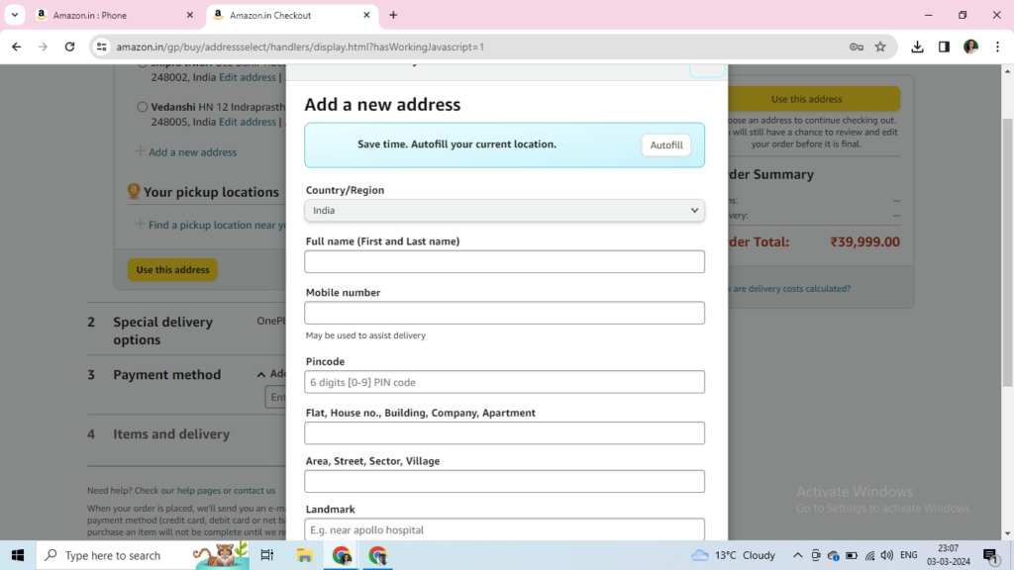Select the Vedanshi address radio button
Screen dimensions: 1014x570
click(144, 107)
